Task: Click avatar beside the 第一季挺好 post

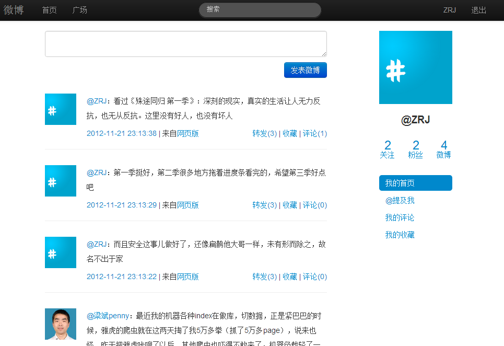Action: click(61, 181)
